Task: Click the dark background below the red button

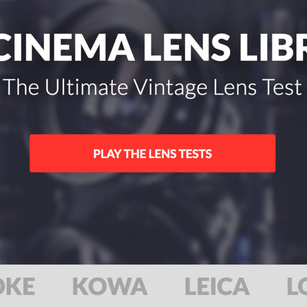Action: [x=152, y=215]
